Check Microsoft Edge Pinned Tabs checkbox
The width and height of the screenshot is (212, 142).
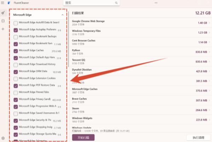click(16, 93)
